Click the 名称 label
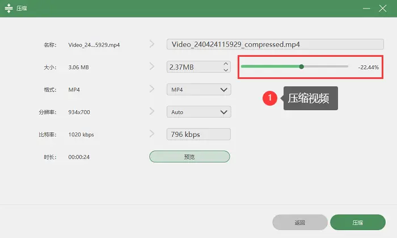This screenshot has height=238, width=397. point(50,45)
